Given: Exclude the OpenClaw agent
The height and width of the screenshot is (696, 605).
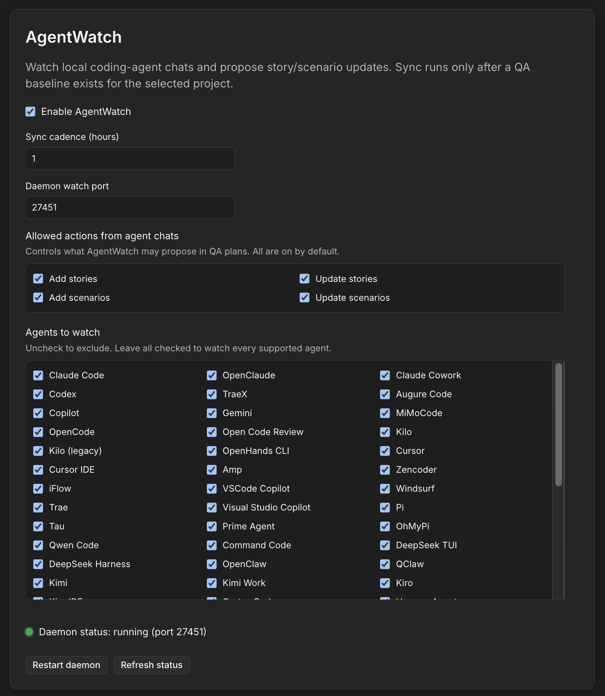Looking at the screenshot, I should point(212,564).
